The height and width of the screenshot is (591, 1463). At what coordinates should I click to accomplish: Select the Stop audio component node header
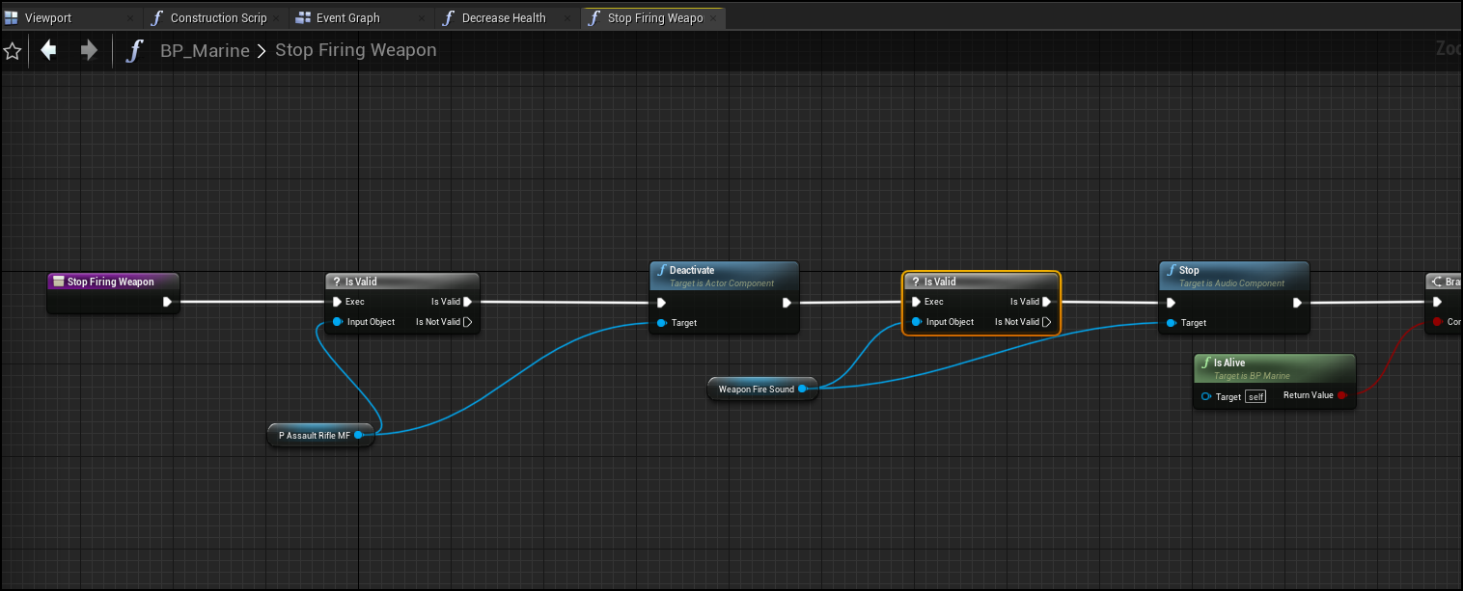[1234, 276]
